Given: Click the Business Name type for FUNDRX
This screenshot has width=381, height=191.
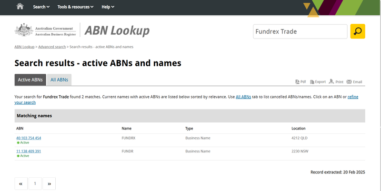Looking at the screenshot, I should point(198,138).
